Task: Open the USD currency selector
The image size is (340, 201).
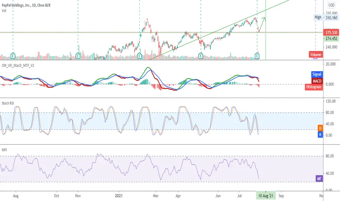Action: tap(331, 5)
